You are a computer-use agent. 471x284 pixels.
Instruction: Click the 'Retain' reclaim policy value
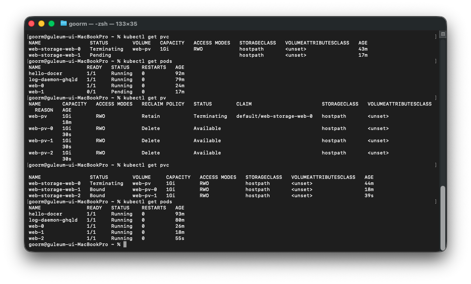(x=151, y=116)
